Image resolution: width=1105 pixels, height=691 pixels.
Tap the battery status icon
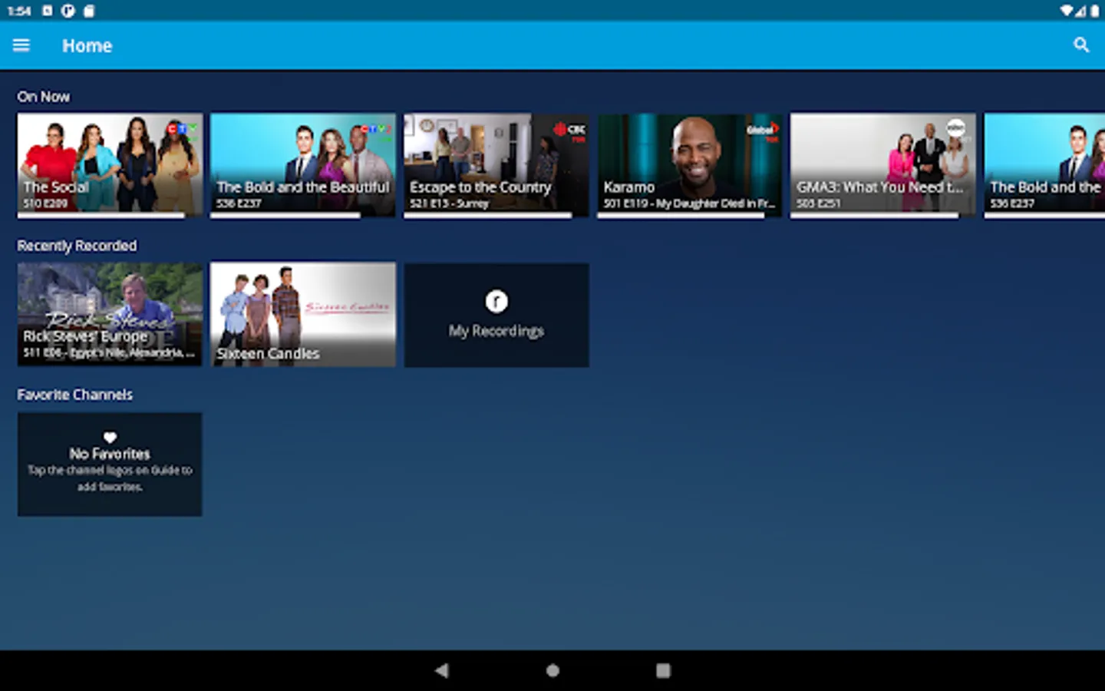pyautogui.click(x=1095, y=11)
